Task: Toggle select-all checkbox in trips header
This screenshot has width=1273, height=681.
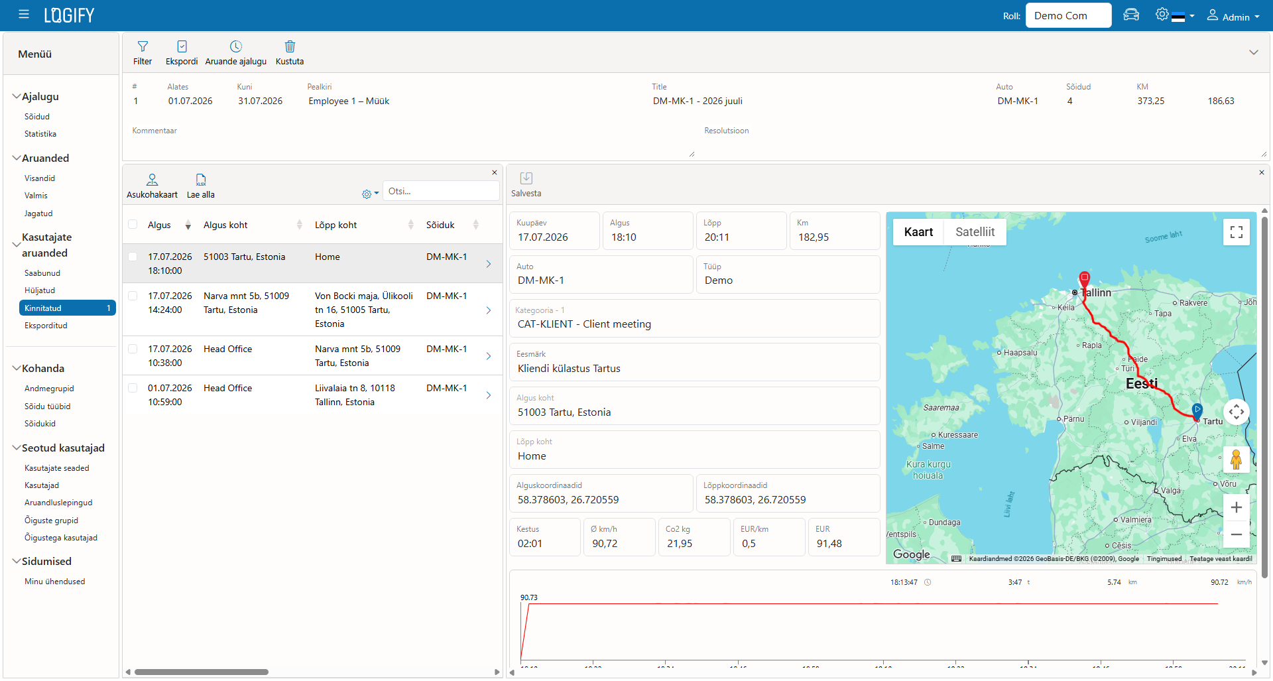Action: point(133,225)
